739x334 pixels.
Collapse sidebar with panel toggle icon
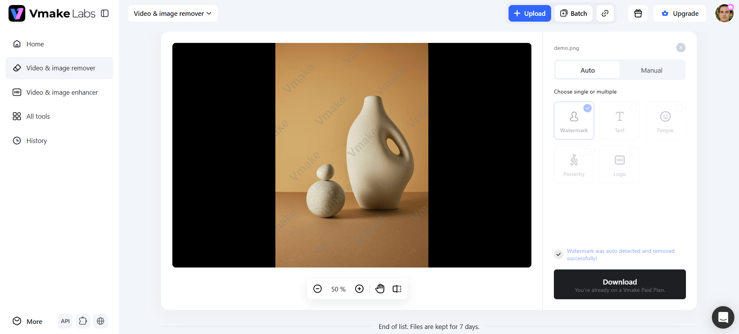[x=105, y=14]
